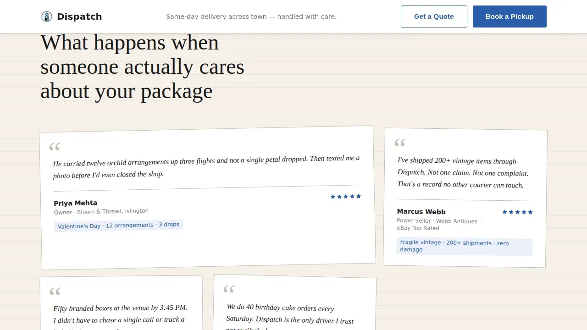This screenshot has width=587, height=330.
Task: Click the page heading about your package
Action: 142,67
